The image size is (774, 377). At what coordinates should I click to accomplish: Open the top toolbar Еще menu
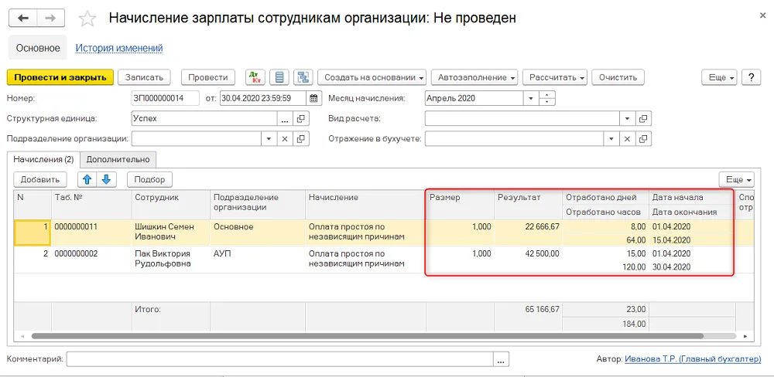point(719,77)
